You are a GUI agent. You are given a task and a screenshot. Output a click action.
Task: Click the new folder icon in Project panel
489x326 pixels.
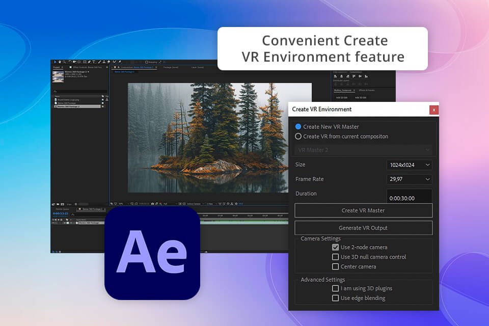[58, 204]
